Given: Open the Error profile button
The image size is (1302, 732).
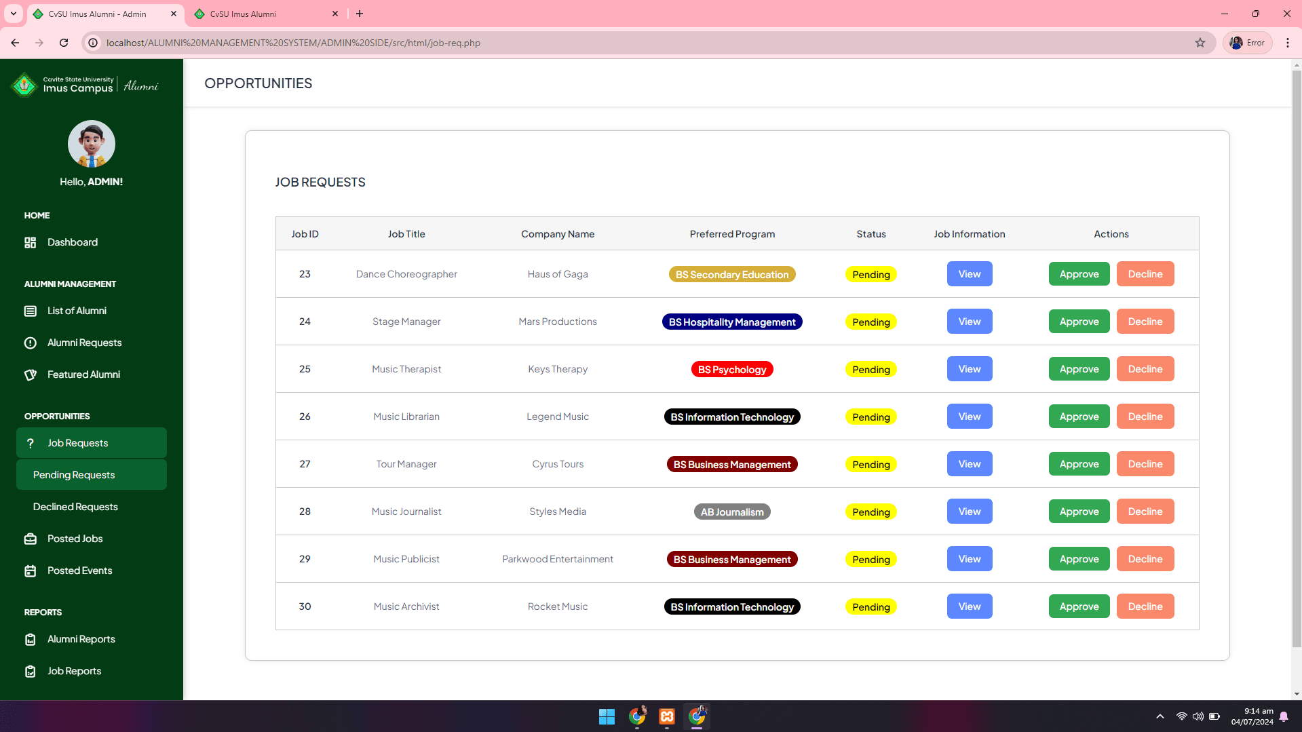Looking at the screenshot, I should (1248, 43).
